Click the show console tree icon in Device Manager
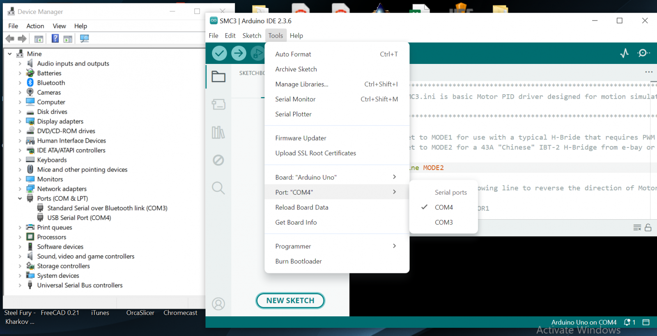Viewport: 657px width, 336px height. tap(39, 39)
